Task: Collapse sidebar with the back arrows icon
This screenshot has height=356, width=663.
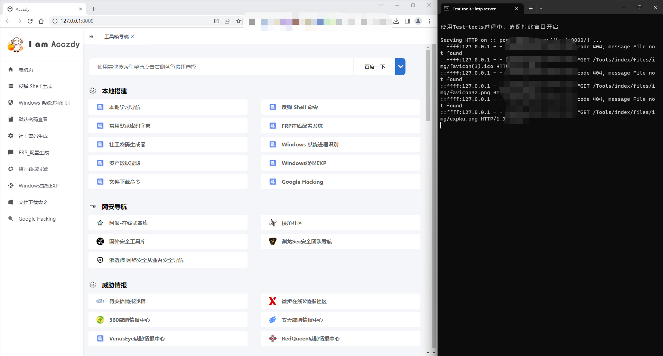Action: [91, 37]
